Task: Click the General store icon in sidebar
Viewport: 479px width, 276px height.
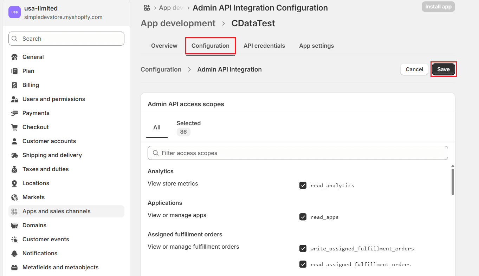Action: [x=14, y=57]
